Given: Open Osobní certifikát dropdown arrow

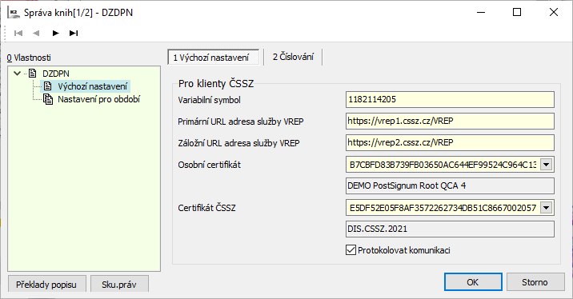Looking at the screenshot, I should tap(546, 165).
